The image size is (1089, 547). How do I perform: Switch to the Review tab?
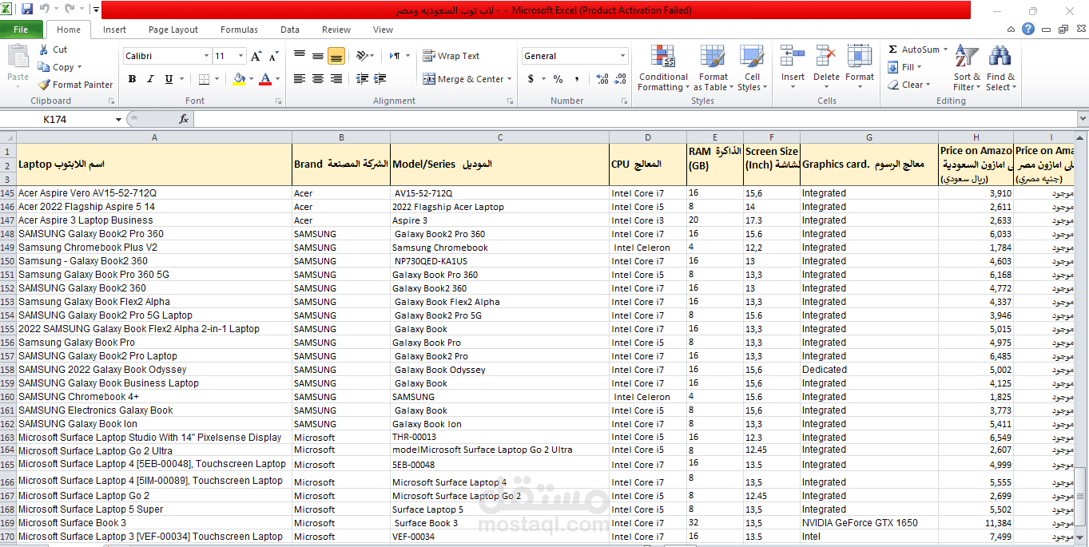click(336, 30)
